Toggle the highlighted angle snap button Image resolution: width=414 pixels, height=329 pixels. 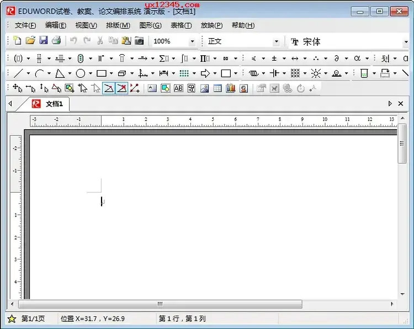point(109,88)
